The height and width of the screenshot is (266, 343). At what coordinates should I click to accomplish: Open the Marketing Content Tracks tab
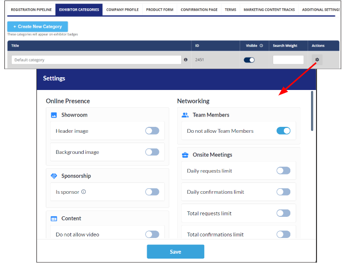(269, 10)
